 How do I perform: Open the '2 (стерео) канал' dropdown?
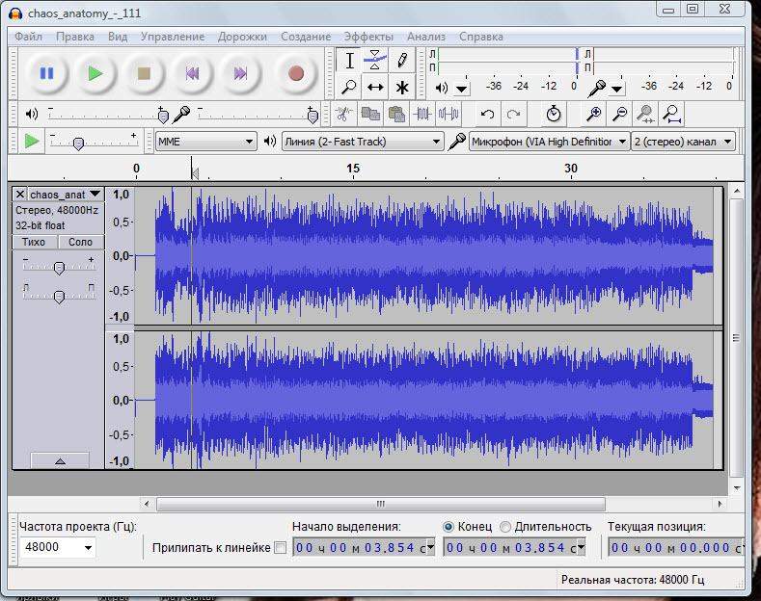(x=683, y=142)
